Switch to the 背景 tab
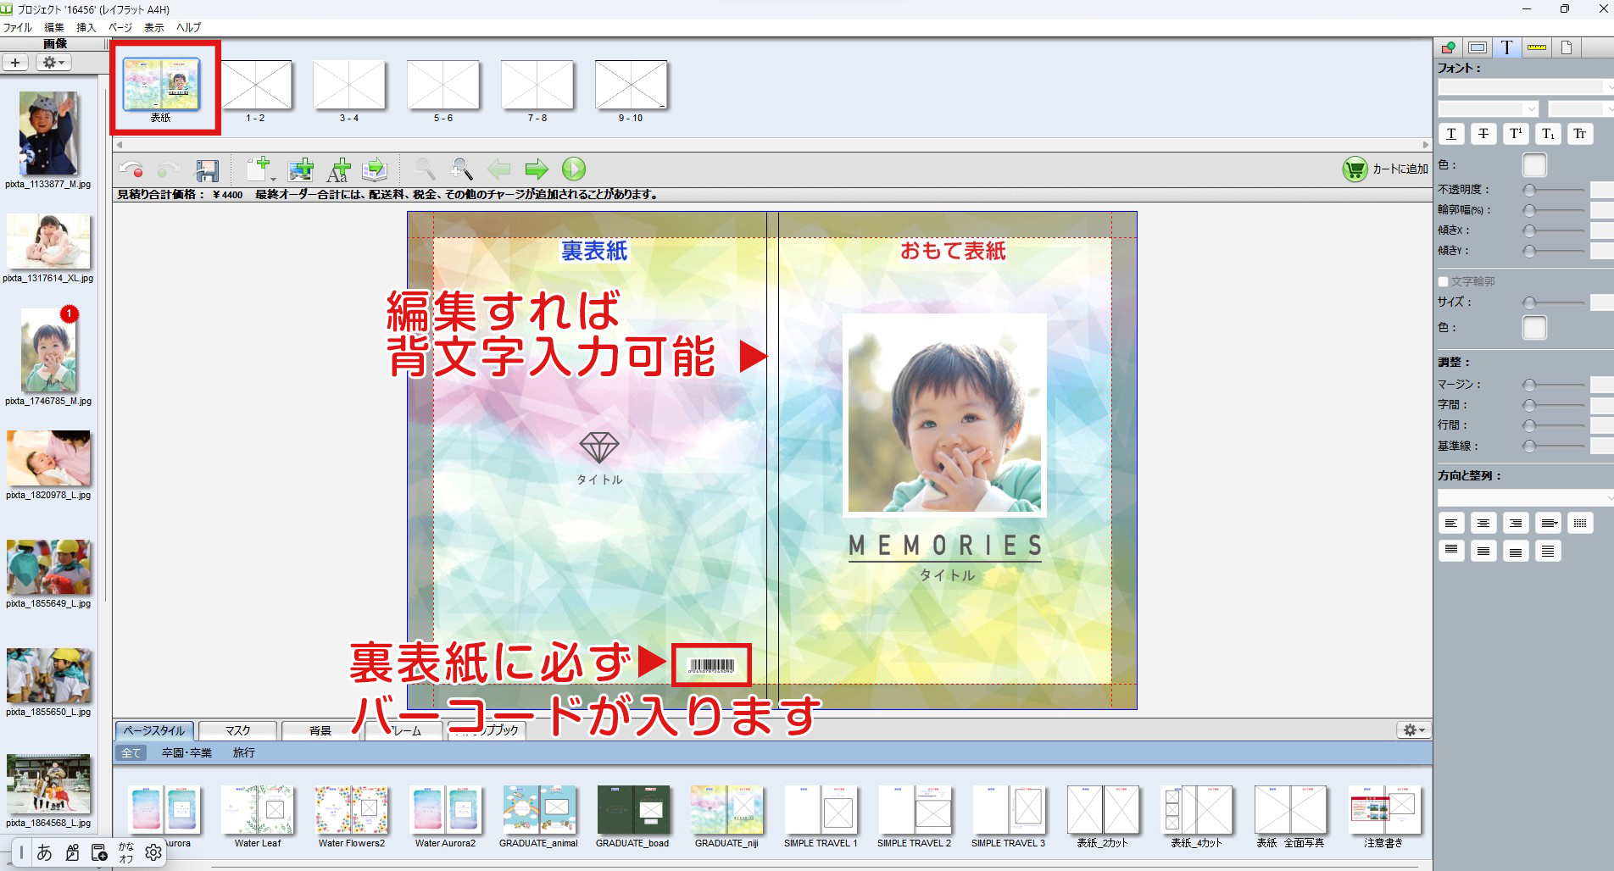The width and height of the screenshot is (1614, 871). [x=320, y=730]
